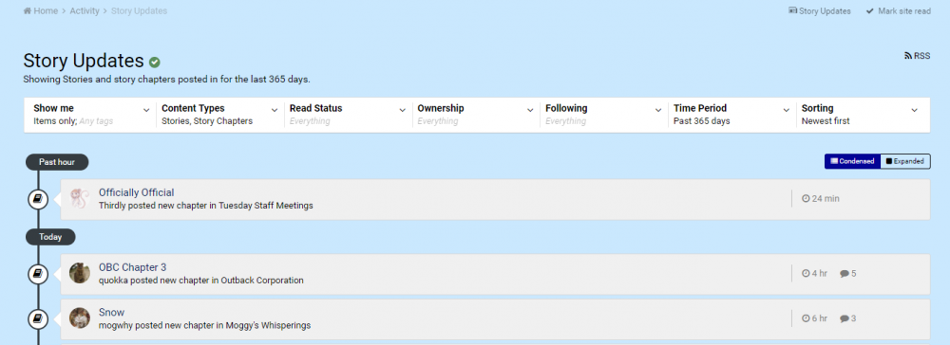Click book icon beside Snow
The width and height of the screenshot is (950, 345).
[38, 318]
